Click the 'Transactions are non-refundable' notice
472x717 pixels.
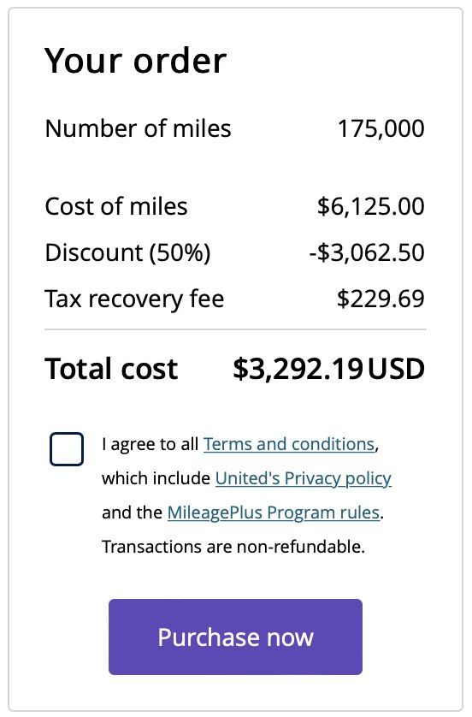(233, 547)
